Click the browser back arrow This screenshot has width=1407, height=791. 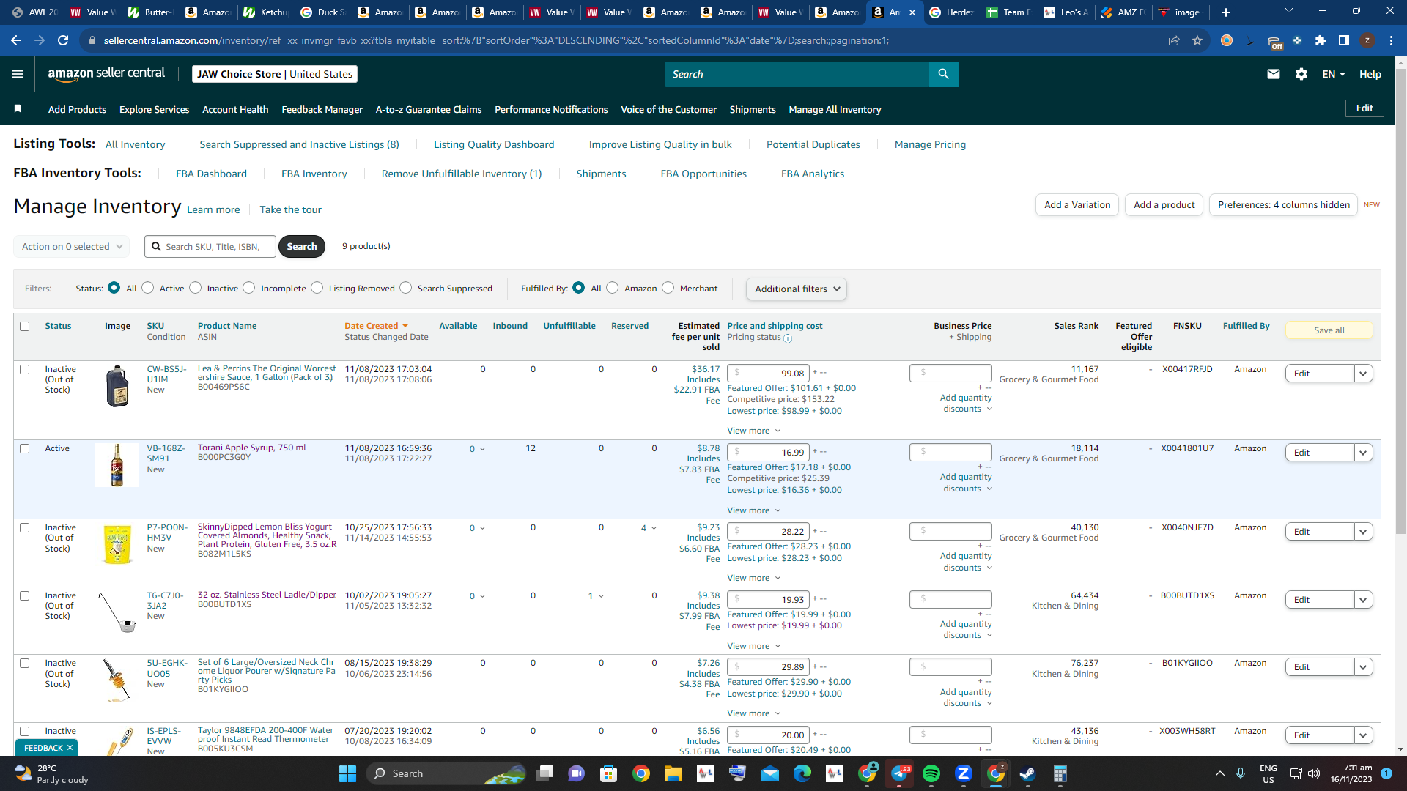pyautogui.click(x=16, y=40)
